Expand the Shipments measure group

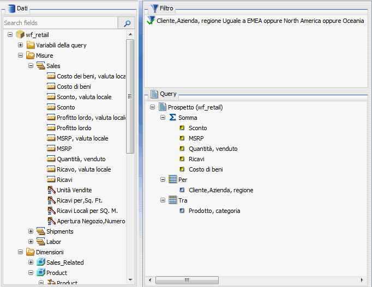point(31,231)
